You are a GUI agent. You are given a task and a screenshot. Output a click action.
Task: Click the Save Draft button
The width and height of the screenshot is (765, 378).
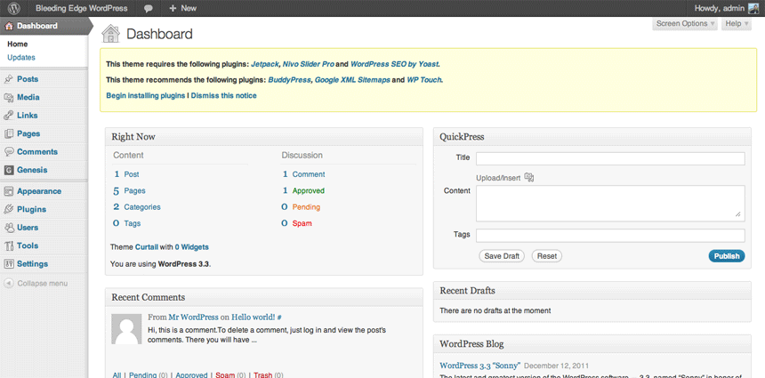pyautogui.click(x=502, y=256)
